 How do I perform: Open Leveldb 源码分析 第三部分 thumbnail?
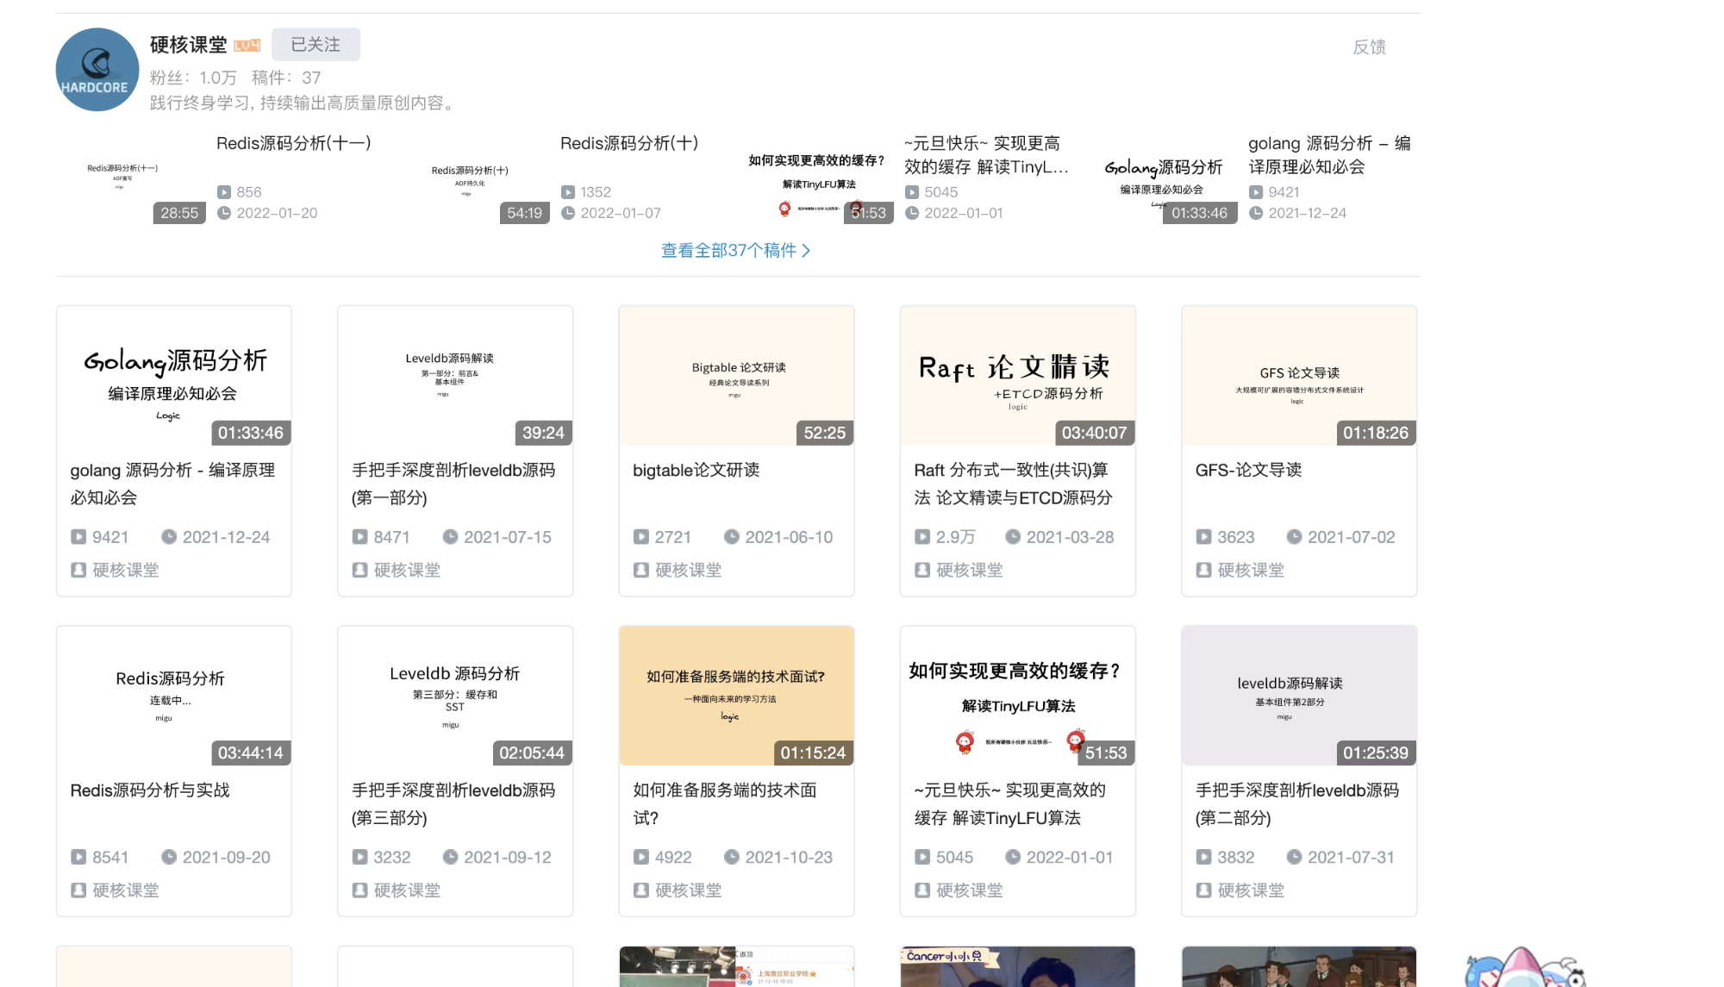pyautogui.click(x=455, y=697)
